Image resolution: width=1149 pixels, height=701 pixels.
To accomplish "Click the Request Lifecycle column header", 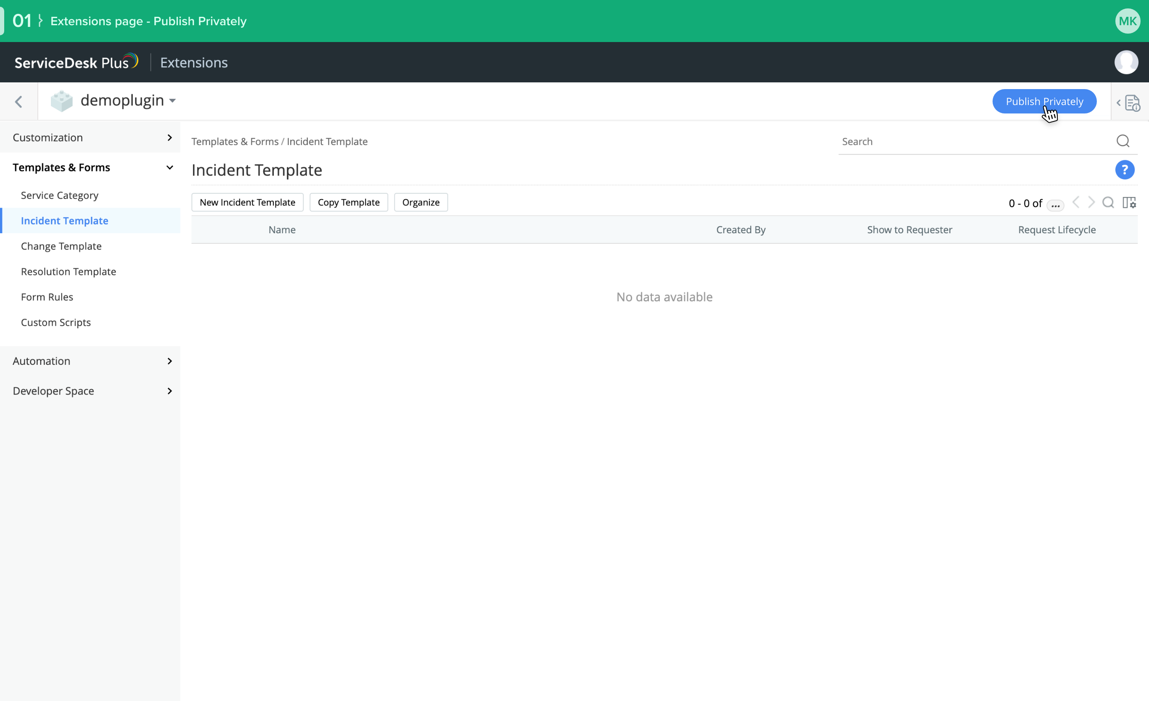I will pyautogui.click(x=1056, y=230).
